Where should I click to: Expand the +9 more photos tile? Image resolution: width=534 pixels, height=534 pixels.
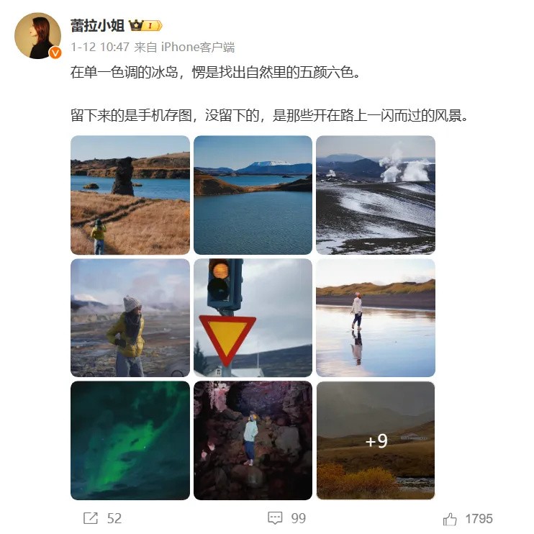(x=376, y=440)
